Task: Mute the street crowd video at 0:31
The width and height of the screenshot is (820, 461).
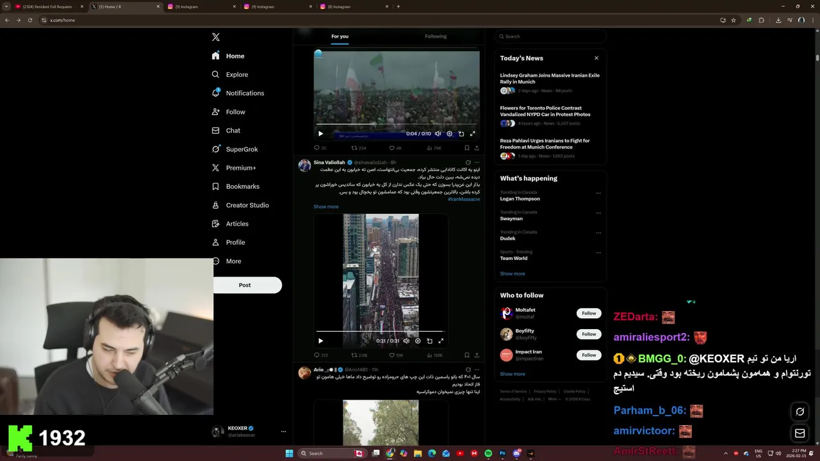Action: click(406, 341)
